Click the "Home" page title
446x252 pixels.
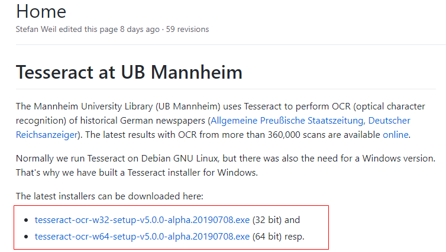[x=41, y=11]
